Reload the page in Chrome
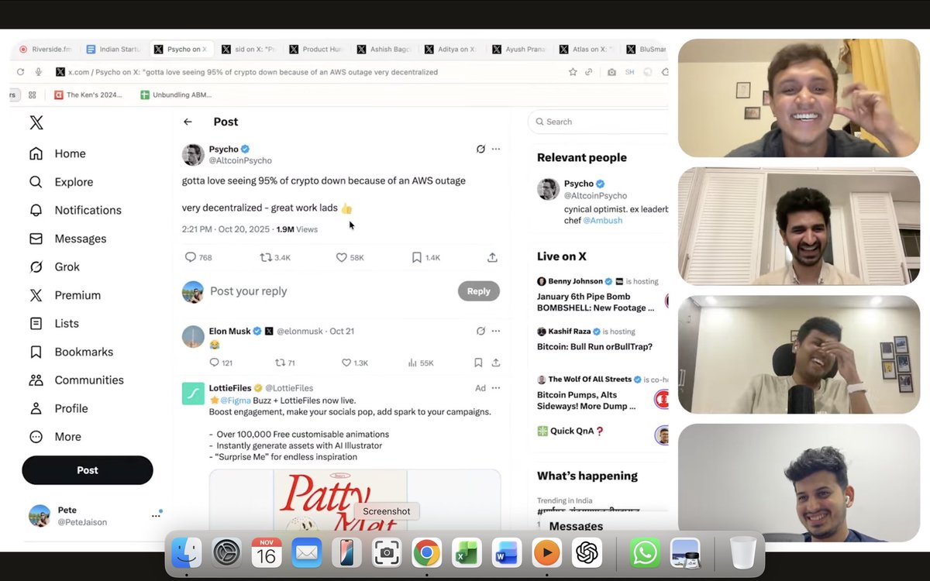Screen dimensions: 930x581 click(x=20, y=71)
